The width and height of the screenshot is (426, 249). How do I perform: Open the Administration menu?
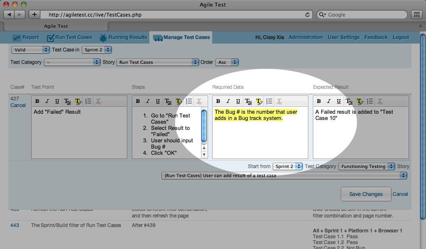point(306,37)
